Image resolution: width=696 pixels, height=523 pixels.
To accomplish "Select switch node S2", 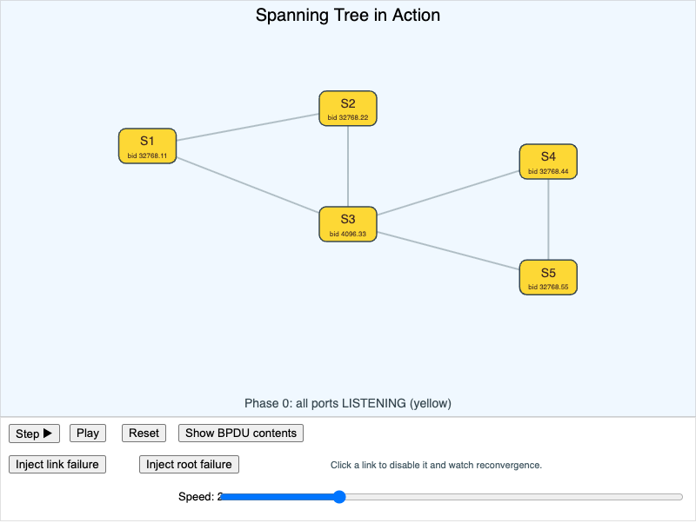I will [348, 109].
